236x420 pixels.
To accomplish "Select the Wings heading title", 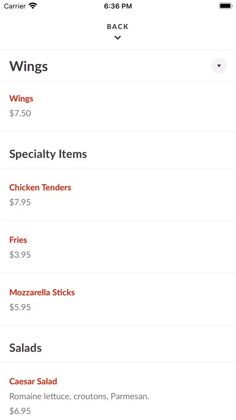I will [29, 66].
